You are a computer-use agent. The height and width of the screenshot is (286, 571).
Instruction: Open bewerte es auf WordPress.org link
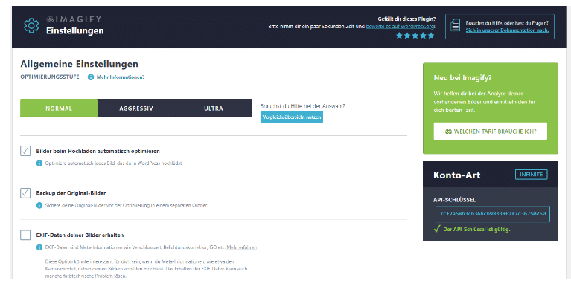click(401, 27)
